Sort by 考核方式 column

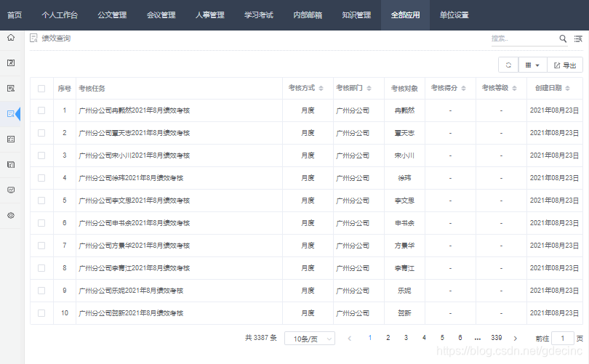[x=321, y=88]
